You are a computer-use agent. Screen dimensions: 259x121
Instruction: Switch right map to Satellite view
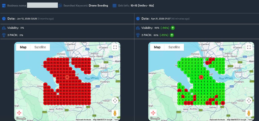(x=174, y=47)
